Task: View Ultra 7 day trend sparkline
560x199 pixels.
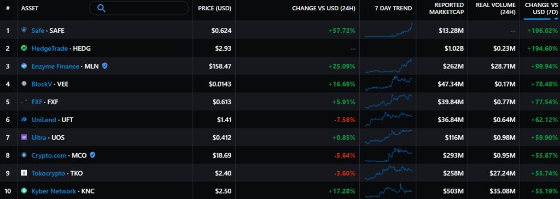Action: click(389, 137)
